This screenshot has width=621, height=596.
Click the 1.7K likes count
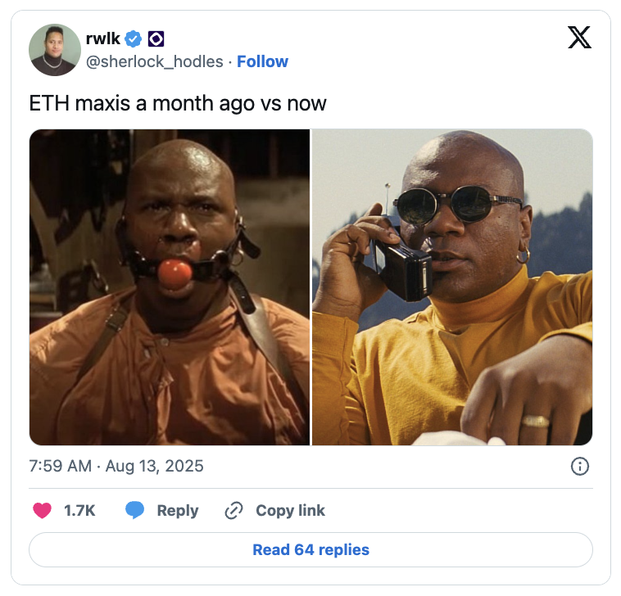tap(79, 511)
